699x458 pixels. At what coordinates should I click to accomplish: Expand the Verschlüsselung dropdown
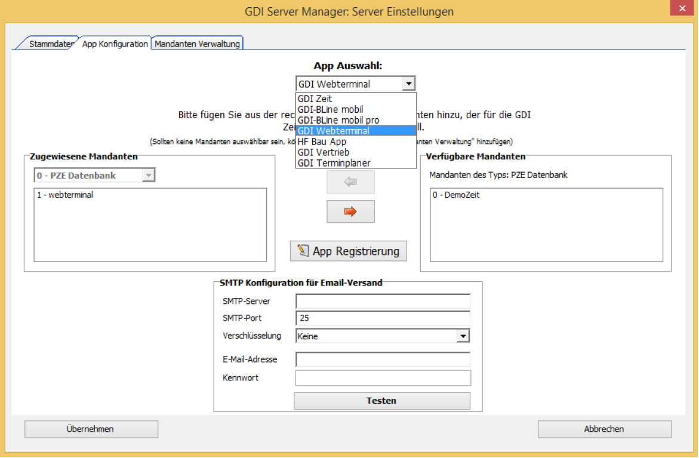(463, 336)
